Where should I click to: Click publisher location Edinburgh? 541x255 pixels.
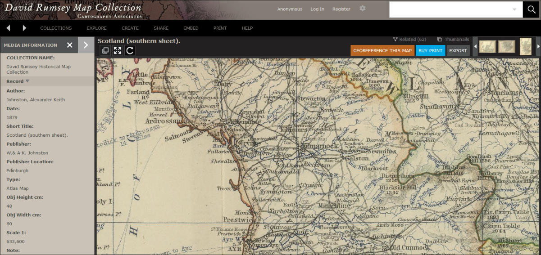pos(17,171)
